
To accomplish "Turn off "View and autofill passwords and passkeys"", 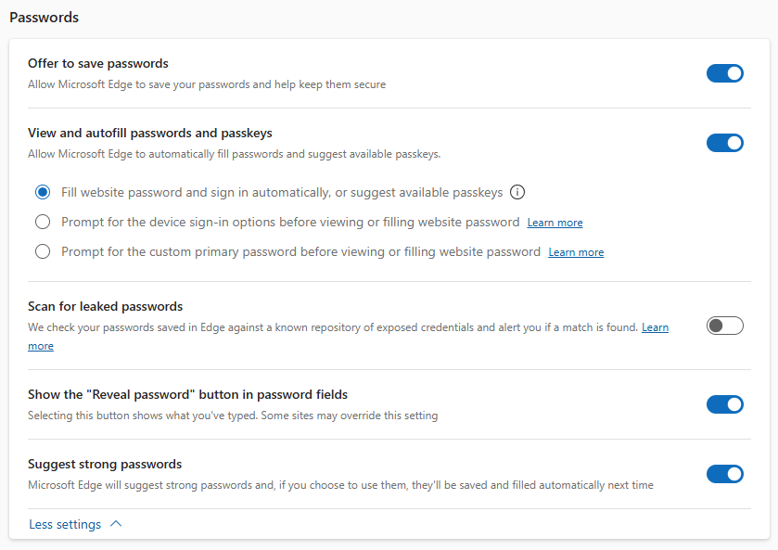I will tap(724, 143).
